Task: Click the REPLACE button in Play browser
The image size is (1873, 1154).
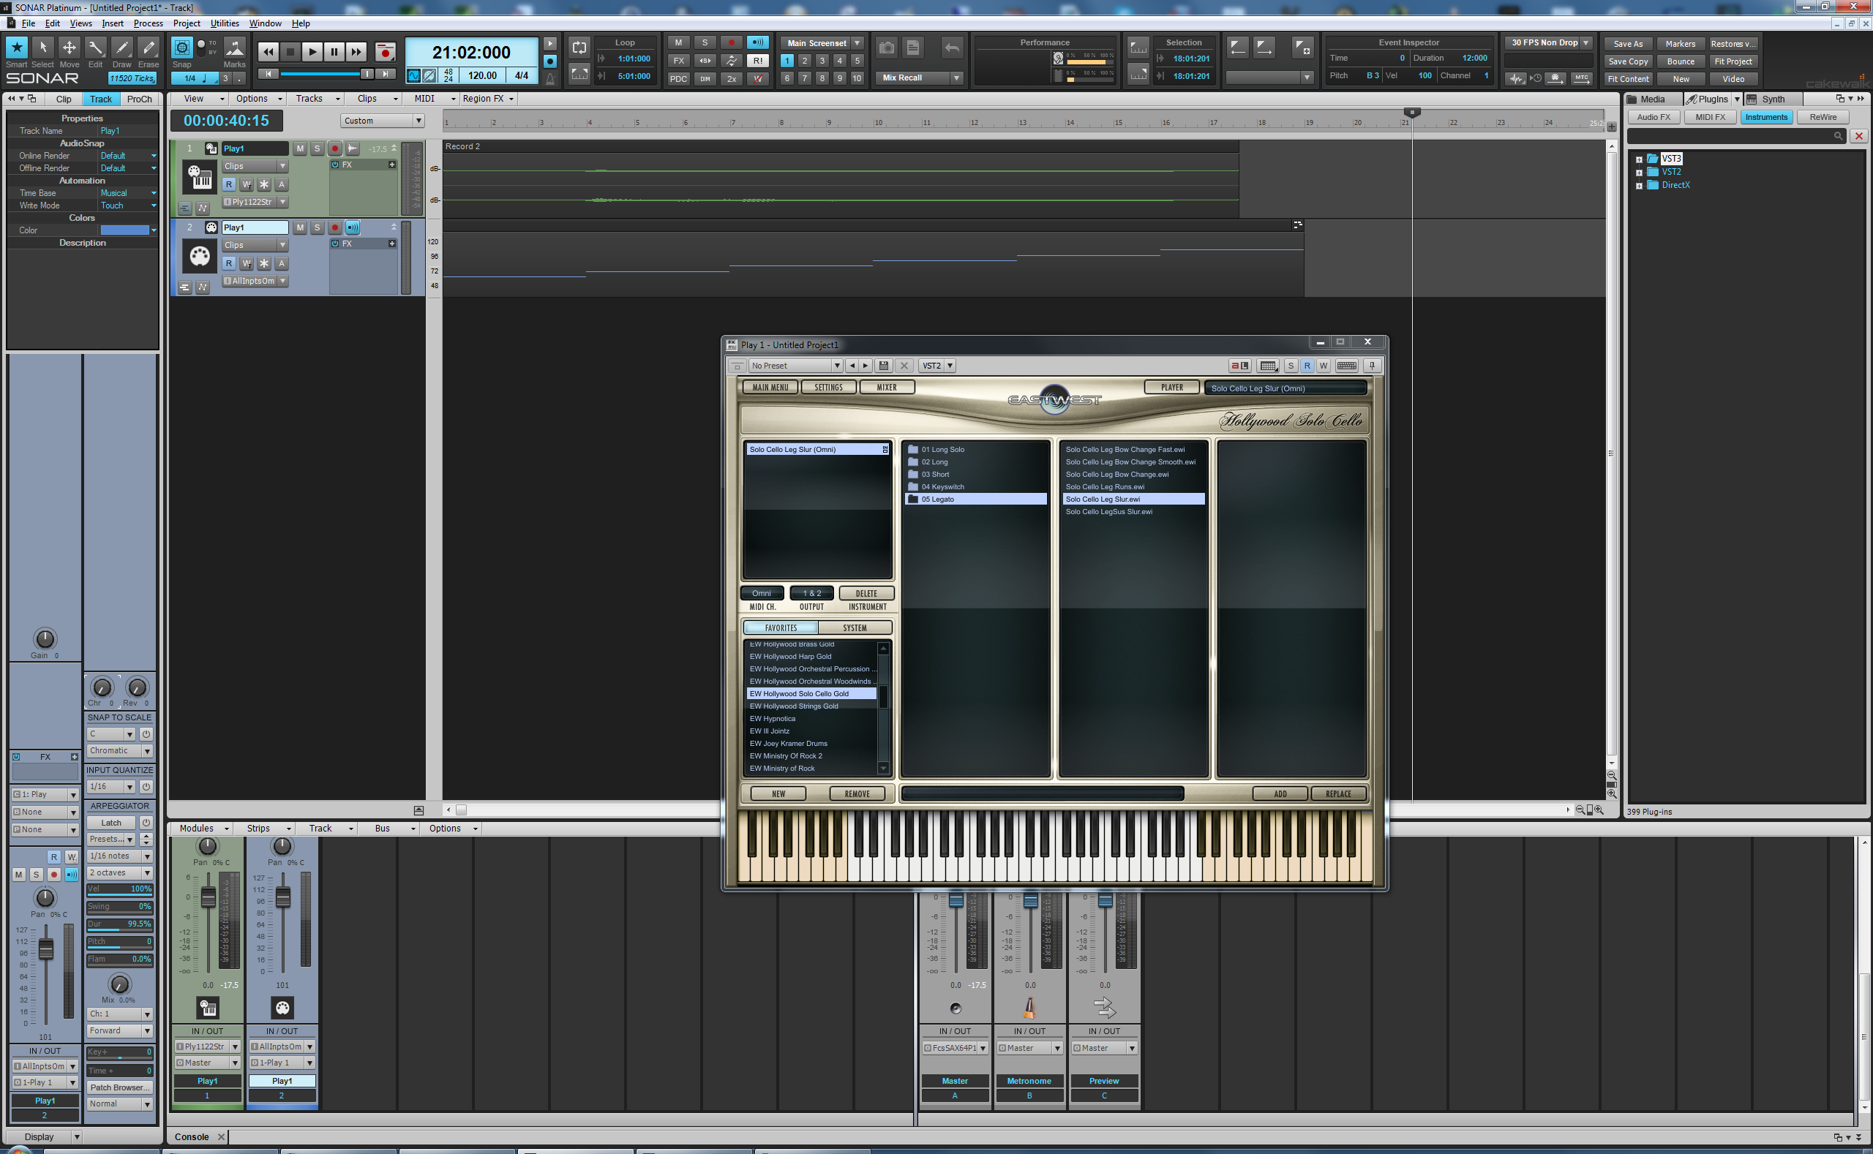Action: click(x=1337, y=793)
